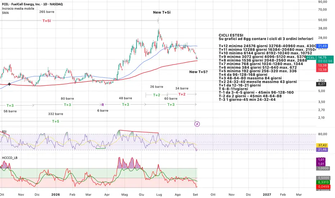335x198 pixels.
Task: Click the purple lightning bolt event icon
Action: pos(197,124)
